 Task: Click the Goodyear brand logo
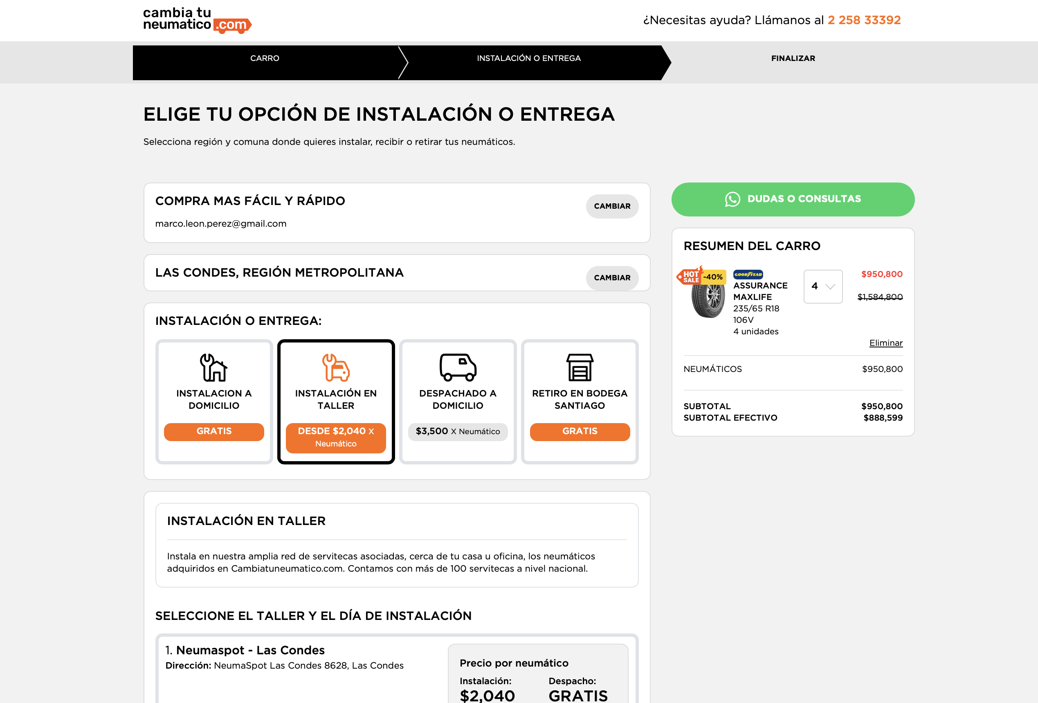click(748, 275)
